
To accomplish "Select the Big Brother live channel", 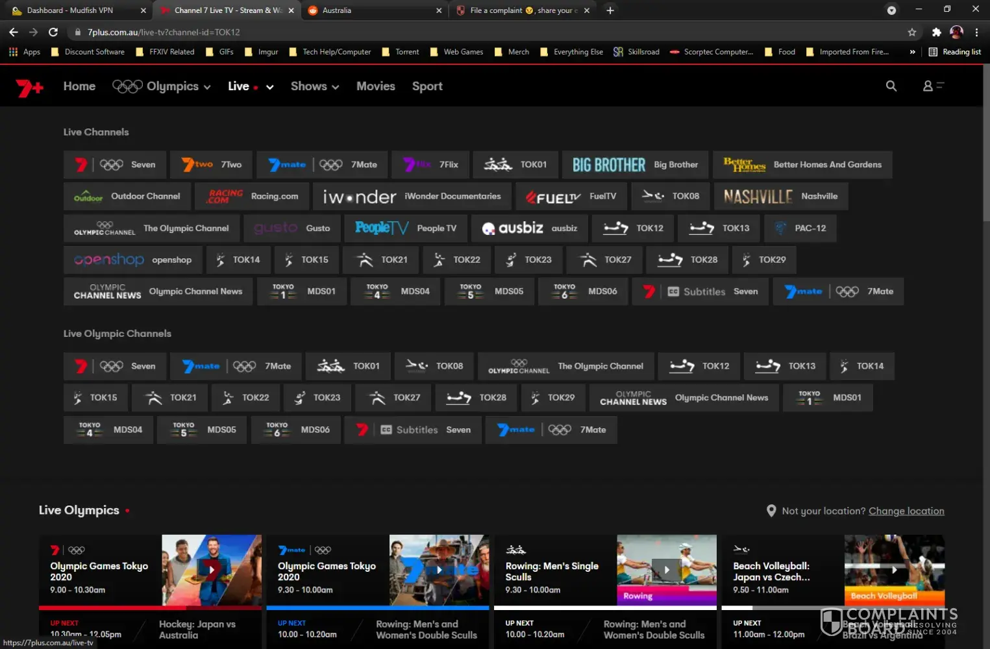I will coord(634,165).
